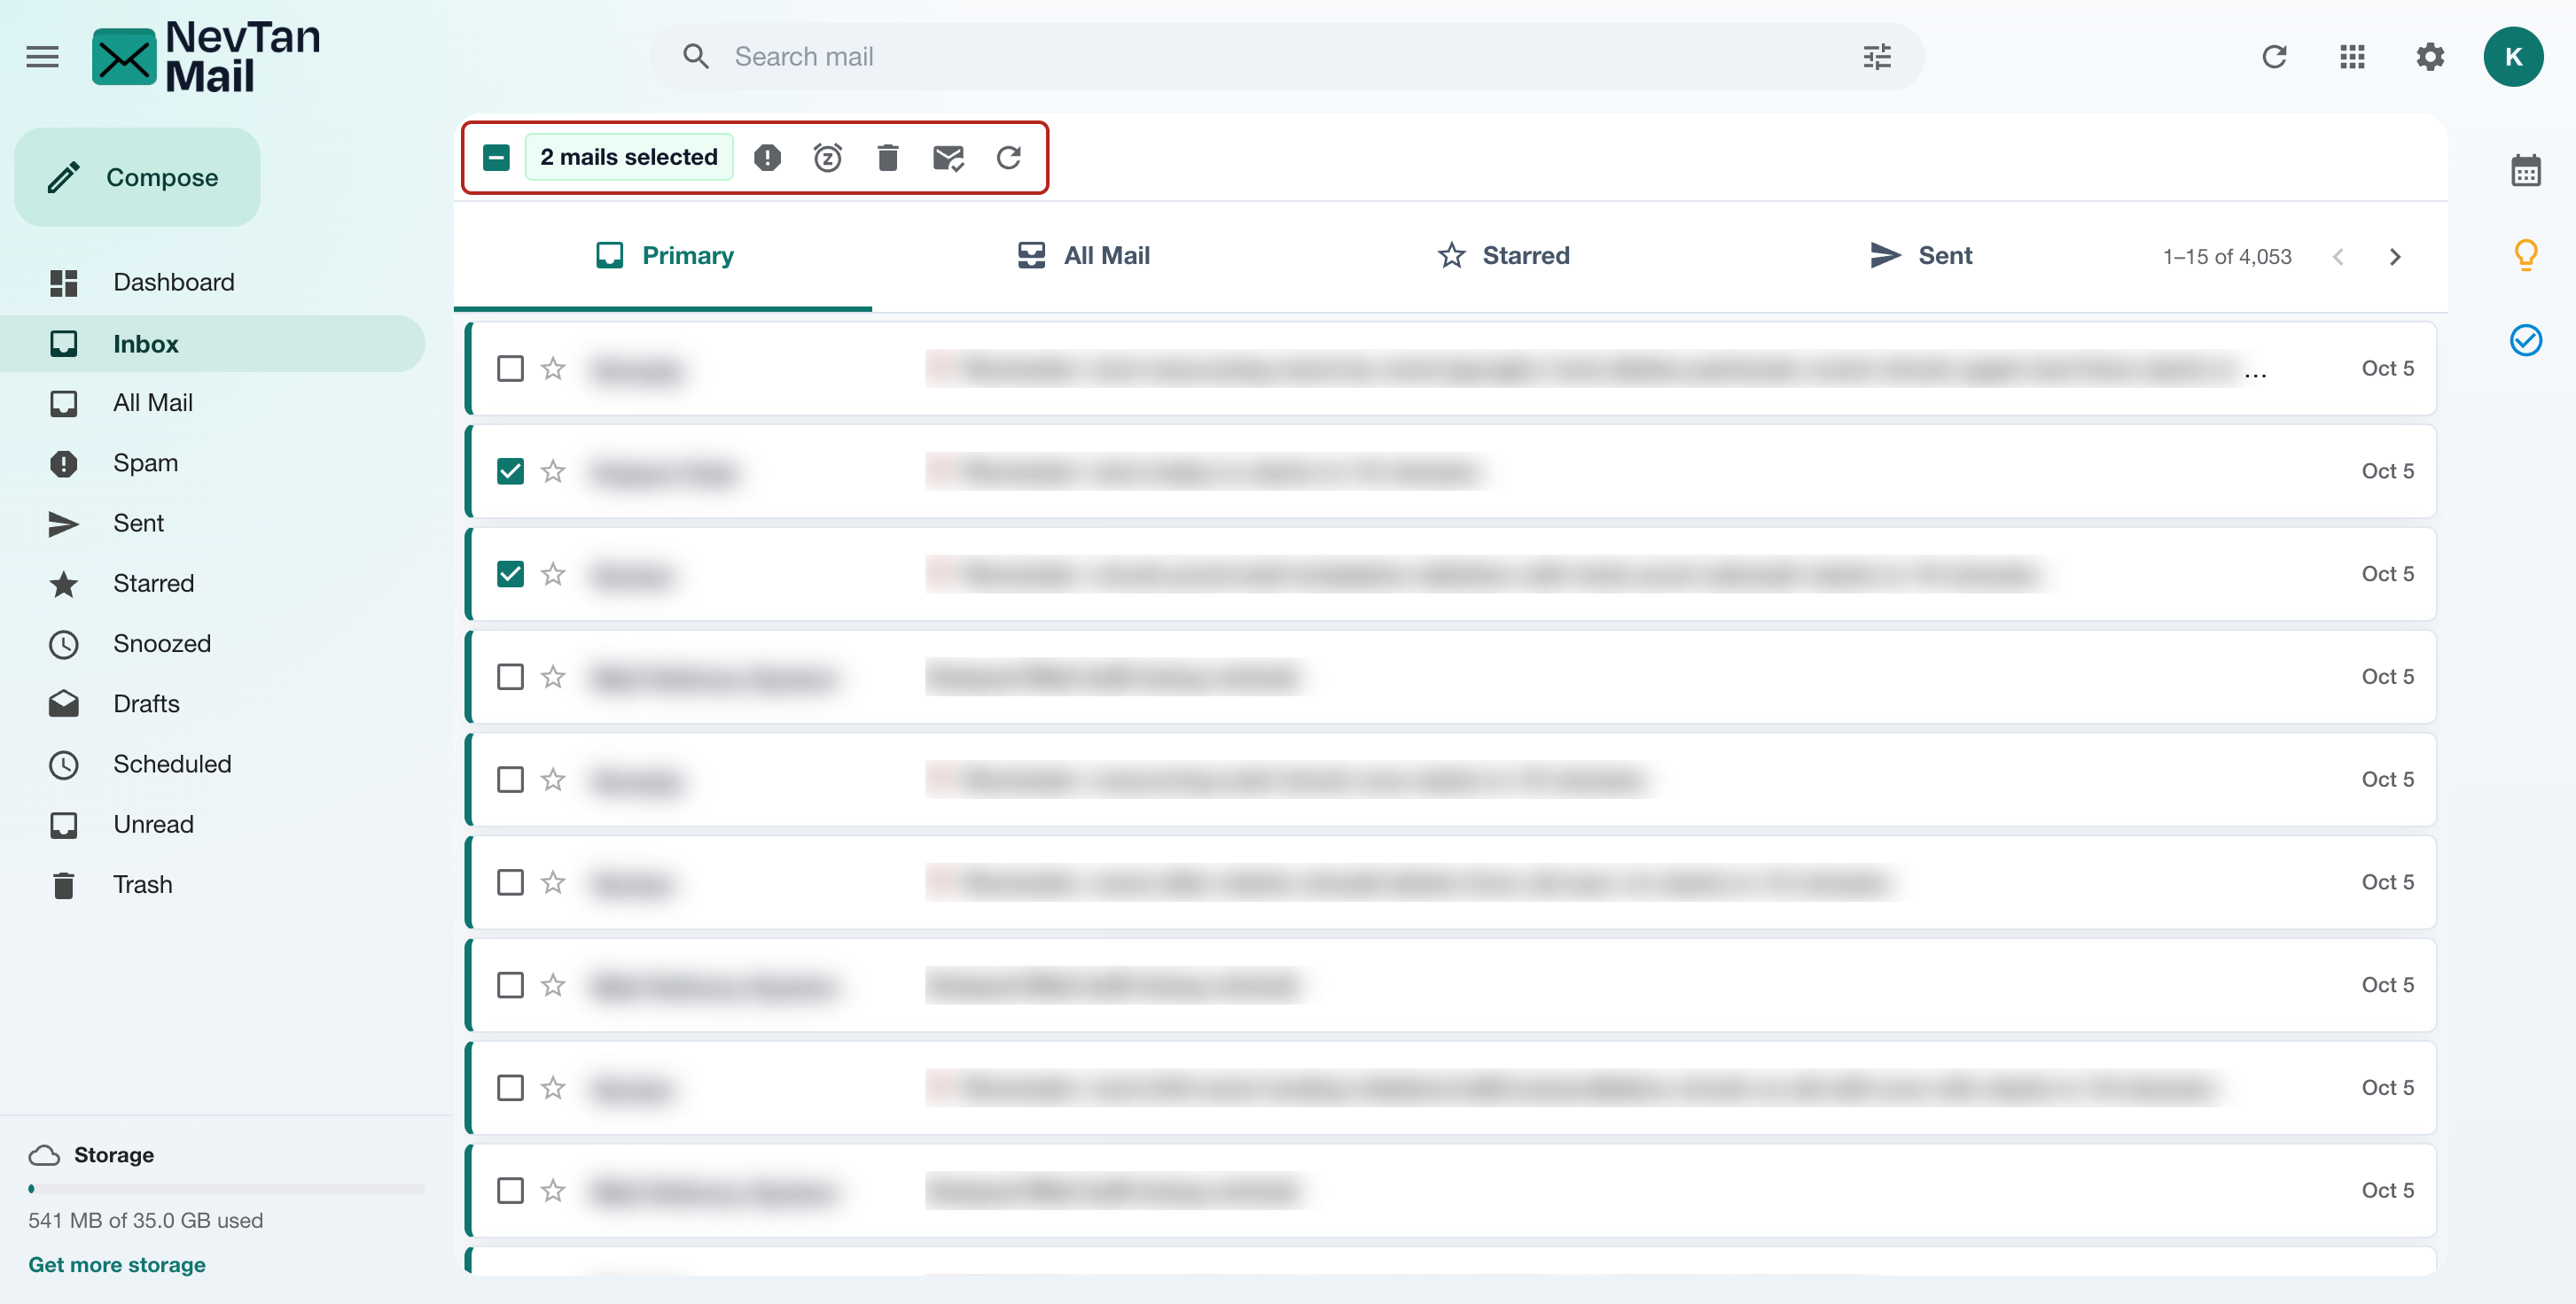This screenshot has width=2576, height=1304.
Task: Switch to the Primary tab
Action: click(663, 257)
